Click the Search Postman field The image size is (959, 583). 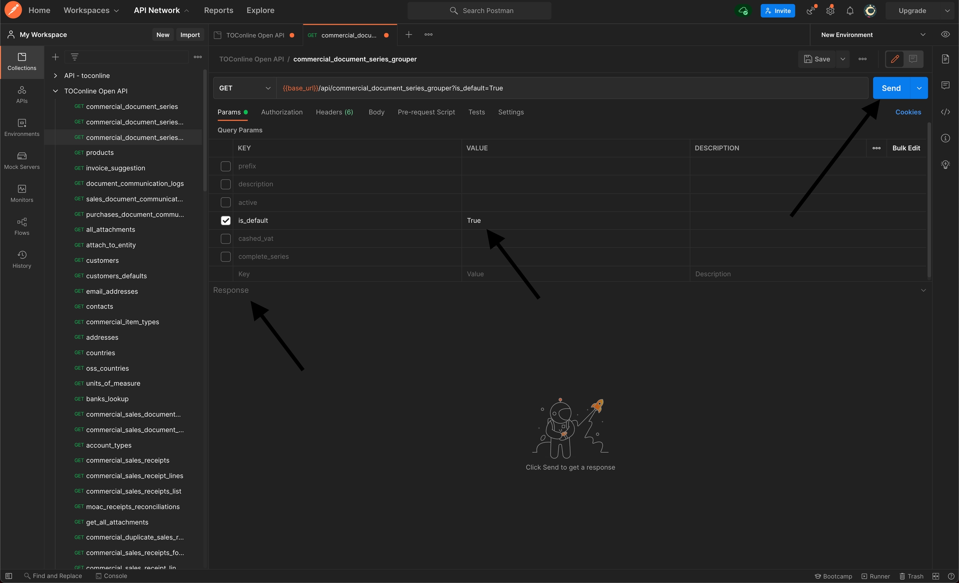tap(479, 11)
